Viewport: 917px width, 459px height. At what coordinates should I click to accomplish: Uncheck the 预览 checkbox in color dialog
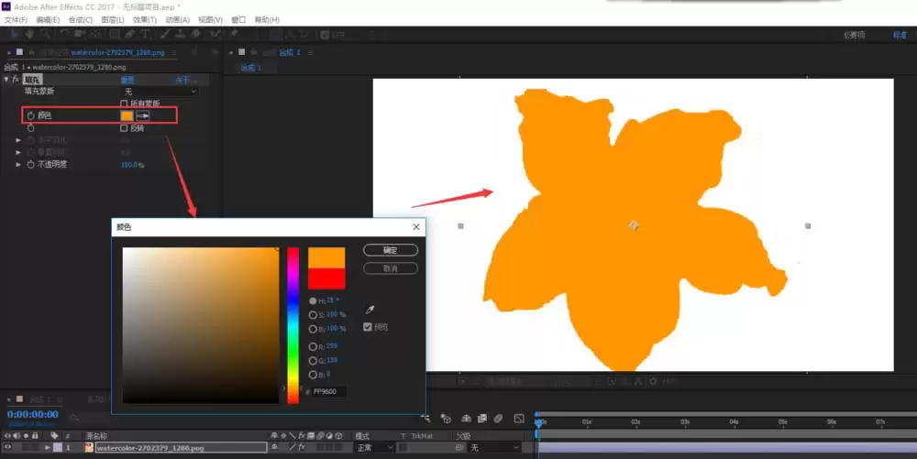(368, 327)
